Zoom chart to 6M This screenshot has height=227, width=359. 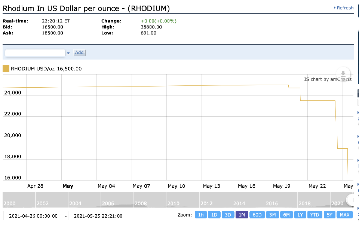[x=286, y=215]
